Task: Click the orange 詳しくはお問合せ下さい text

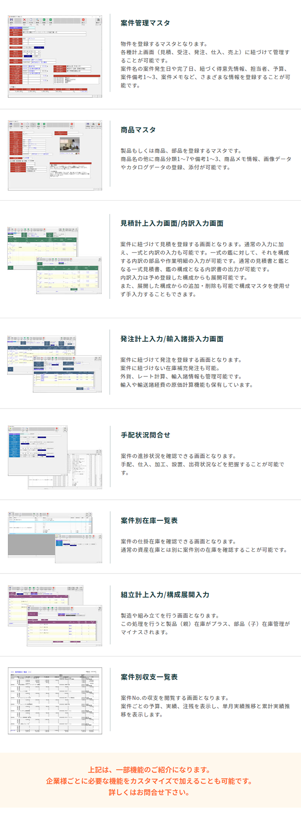Action: pyautogui.click(x=150, y=792)
